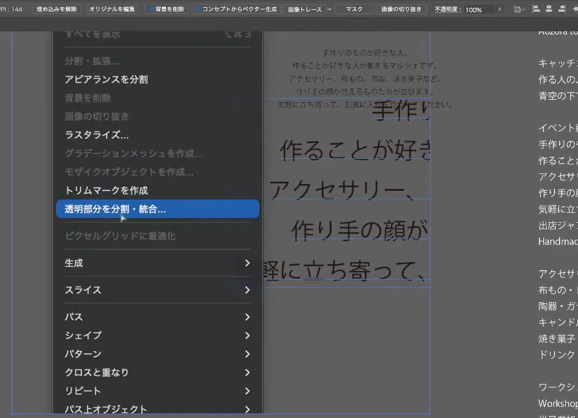Open the align-to selection icon dropdown

[519, 9]
